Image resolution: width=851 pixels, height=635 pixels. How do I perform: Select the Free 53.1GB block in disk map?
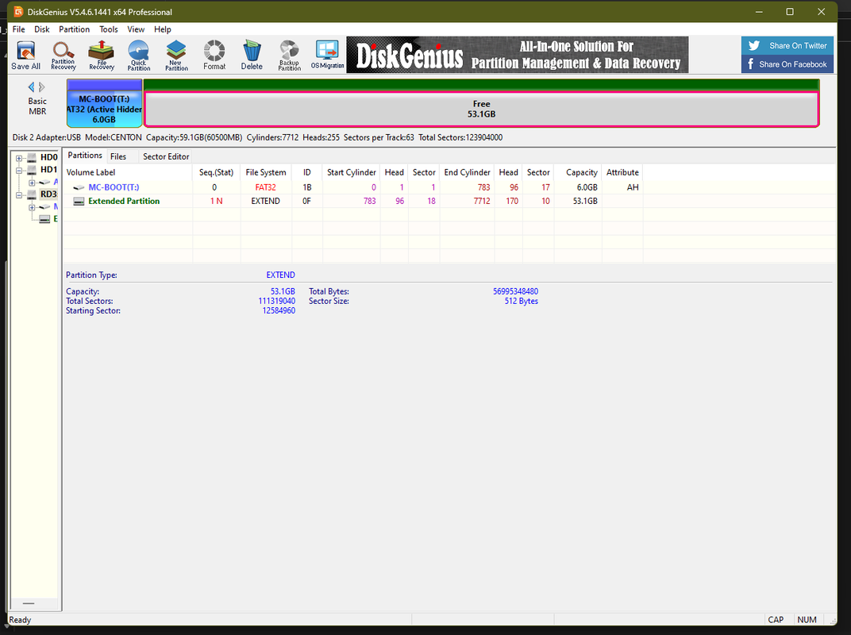pyautogui.click(x=481, y=109)
